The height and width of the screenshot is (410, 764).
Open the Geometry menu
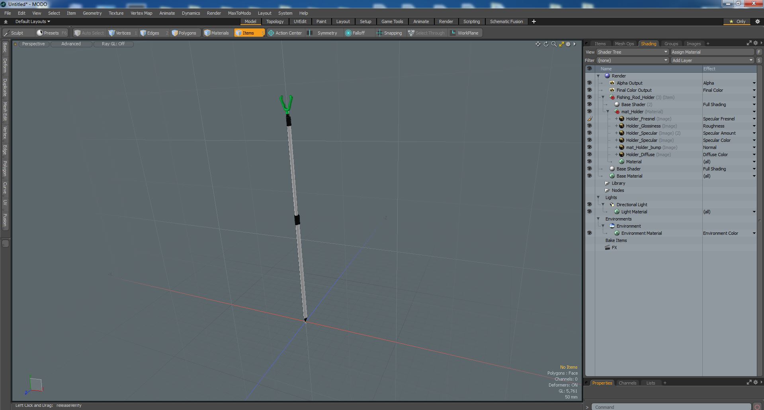[x=92, y=13]
